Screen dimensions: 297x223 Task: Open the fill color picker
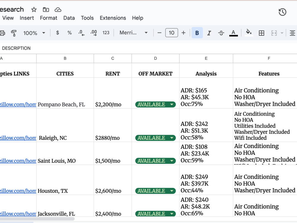[249, 33]
